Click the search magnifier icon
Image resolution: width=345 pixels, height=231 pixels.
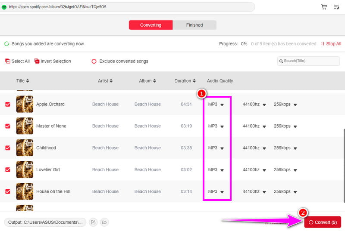pos(281,61)
